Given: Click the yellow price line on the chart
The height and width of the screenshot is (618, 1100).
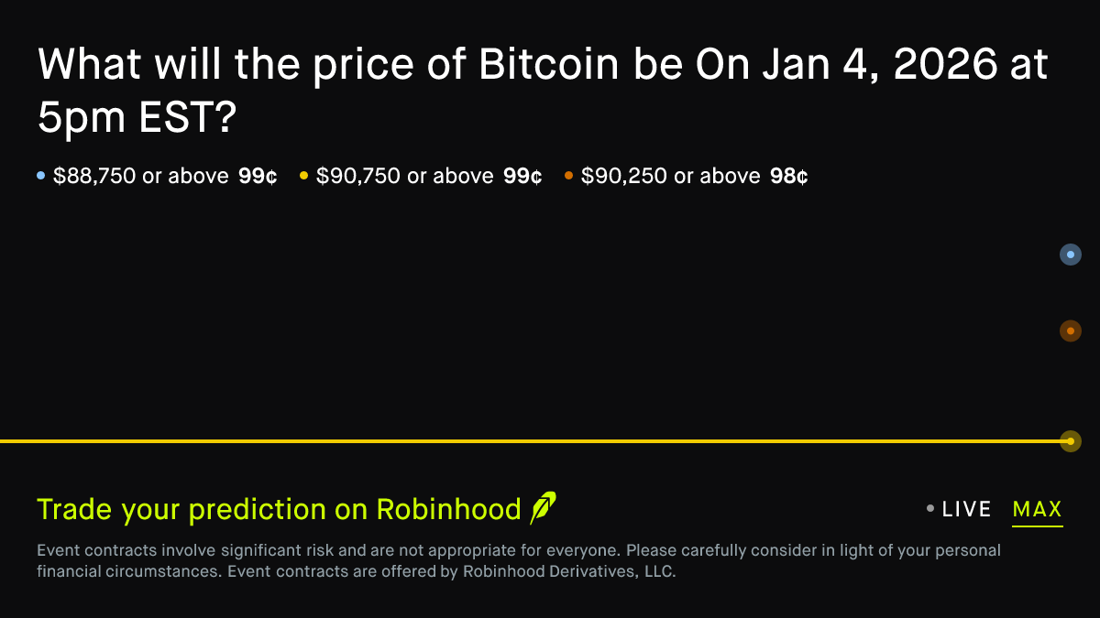Looking at the screenshot, I should [x=550, y=441].
